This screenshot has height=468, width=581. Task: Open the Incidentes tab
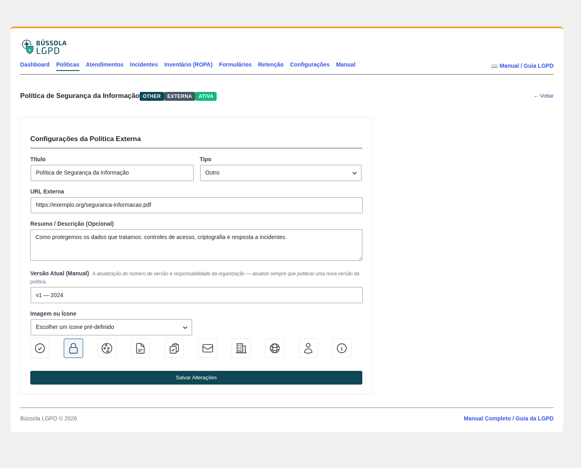click(x=144, y=64)
